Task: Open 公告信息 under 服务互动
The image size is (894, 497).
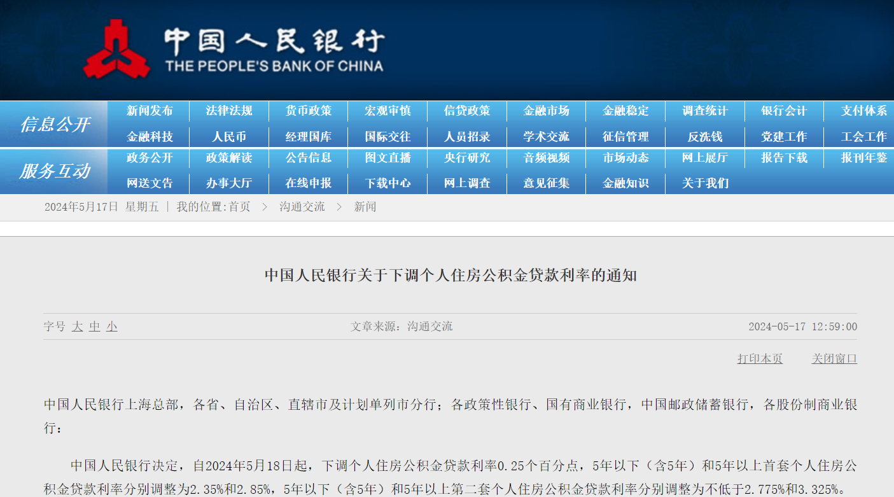Action: coord(309,158)
